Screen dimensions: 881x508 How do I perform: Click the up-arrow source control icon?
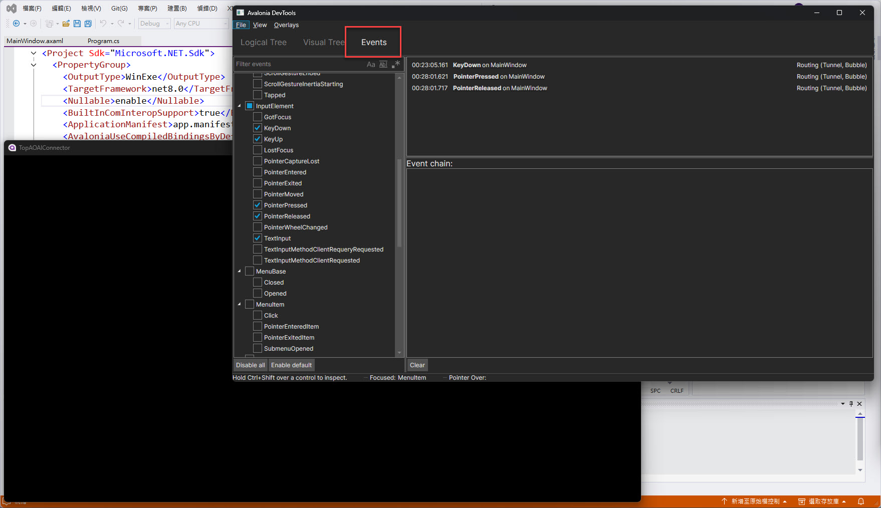point(724,501)
